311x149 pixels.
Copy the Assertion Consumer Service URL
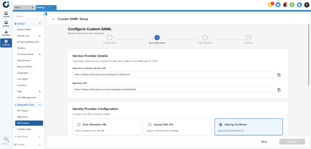279,75
